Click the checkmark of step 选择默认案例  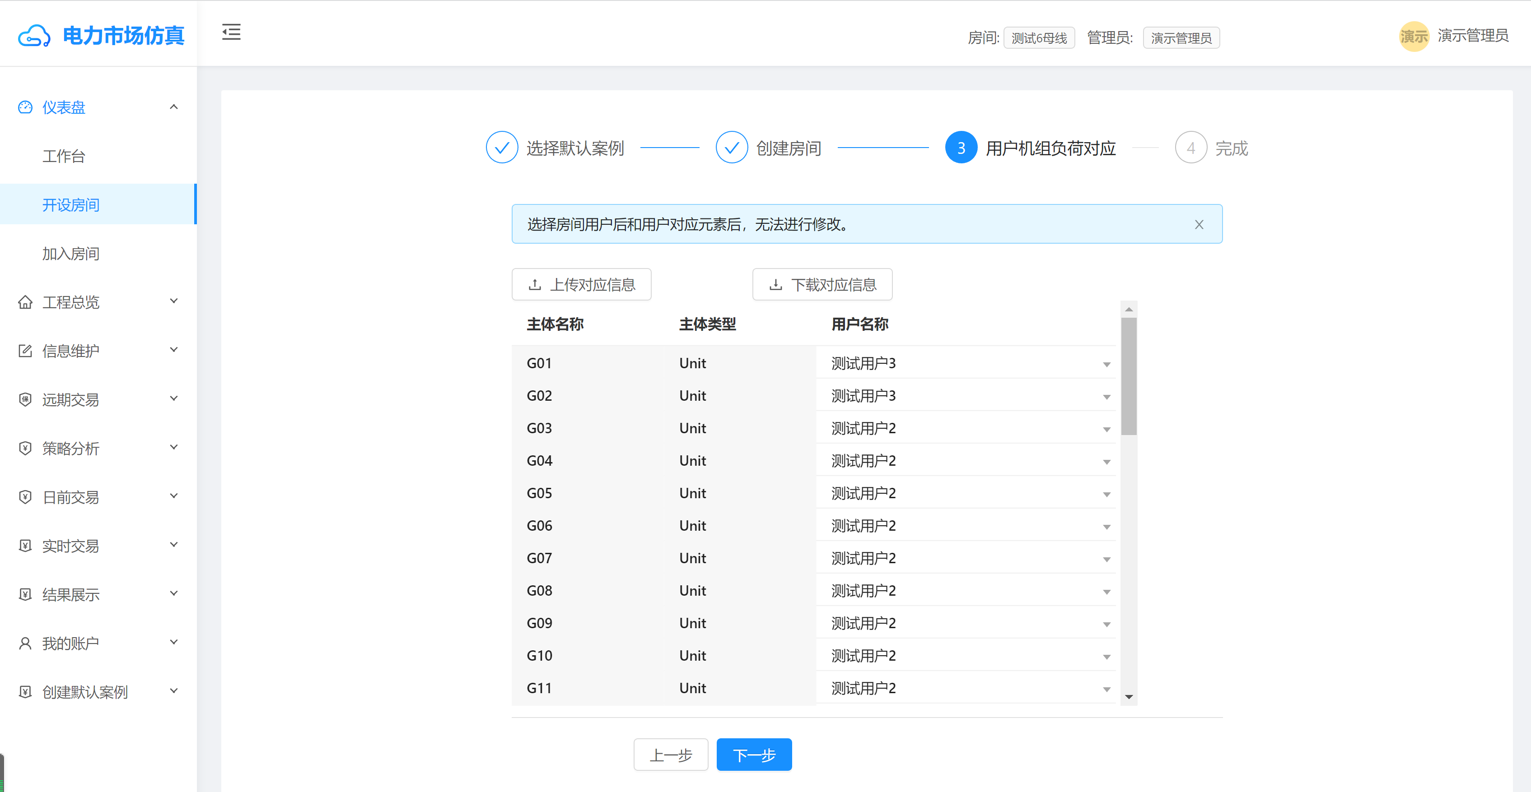click(502, 147)
